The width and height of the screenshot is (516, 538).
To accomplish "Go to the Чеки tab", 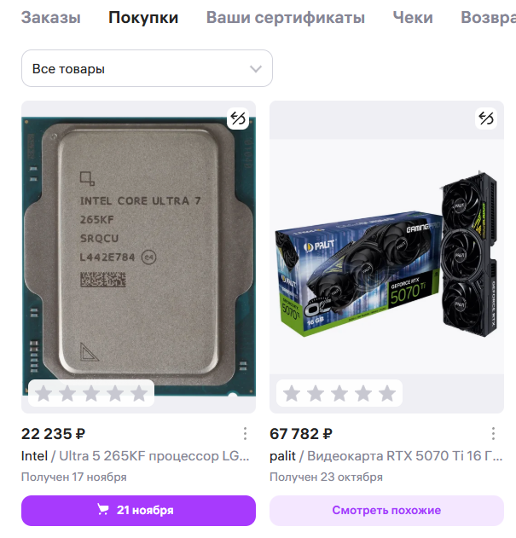I will (x=413, y=18).
